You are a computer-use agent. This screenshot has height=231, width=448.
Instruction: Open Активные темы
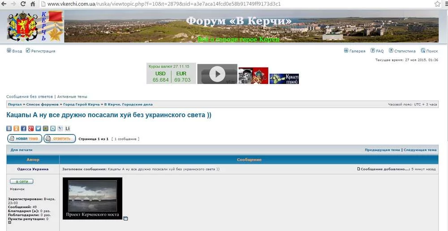coord(72,97)
